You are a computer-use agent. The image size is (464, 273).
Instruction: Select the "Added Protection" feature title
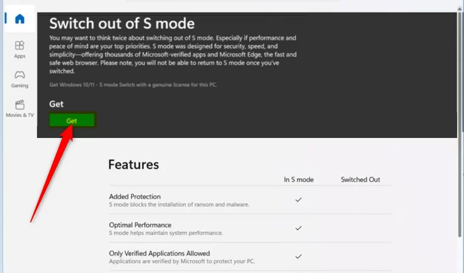coord(135,197)
